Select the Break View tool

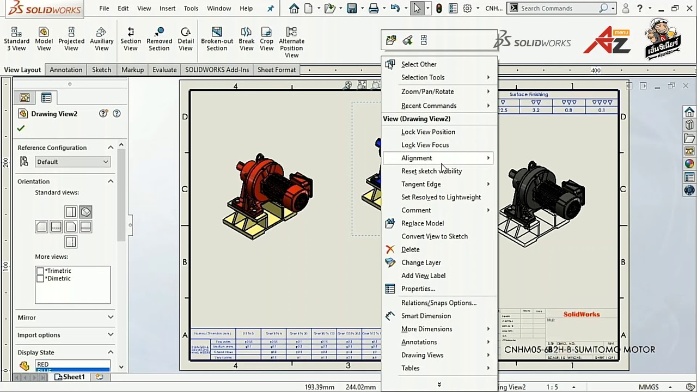[246, 40]
